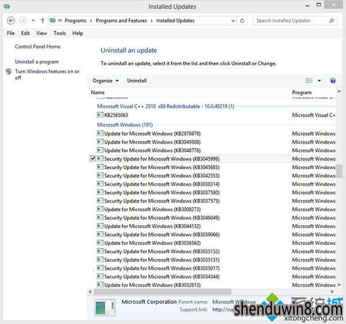This screenshot has height=324, width=346.
Task: Click the Uninstall toolbar button
Action: point(137,81)
